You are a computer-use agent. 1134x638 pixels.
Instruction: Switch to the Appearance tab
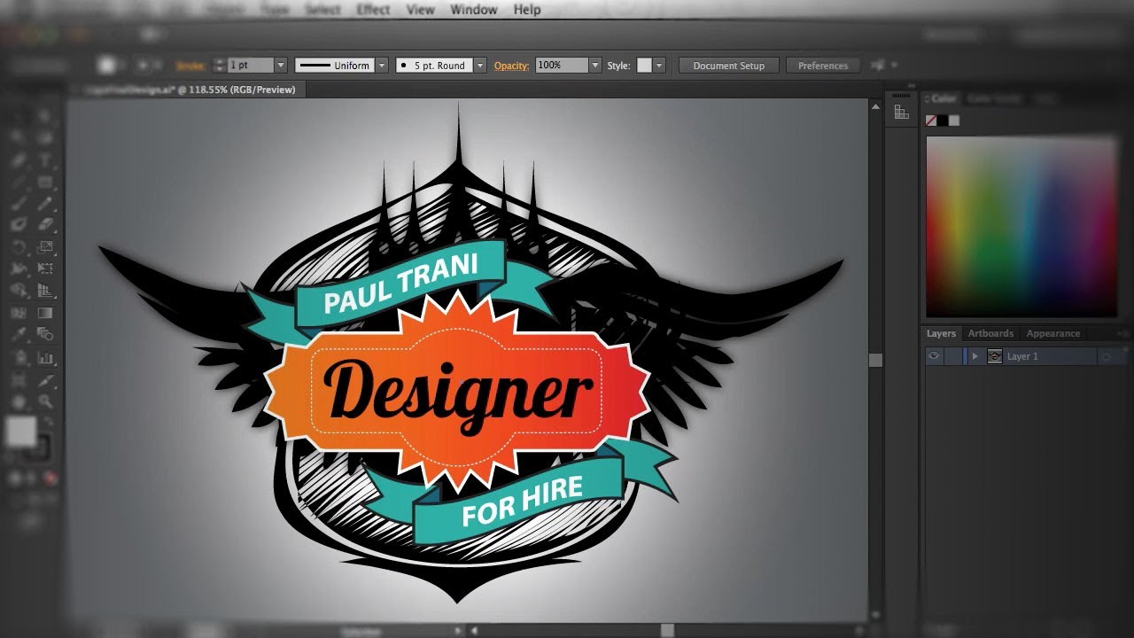pyautogui.click(x=1052, y=333)
